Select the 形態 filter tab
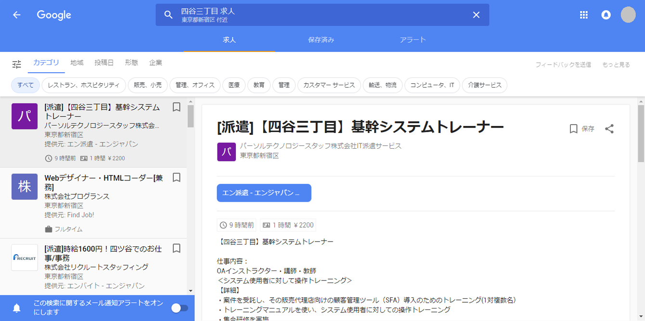The height and width of the screenshot is (321, 645). (x=131, y=63)
